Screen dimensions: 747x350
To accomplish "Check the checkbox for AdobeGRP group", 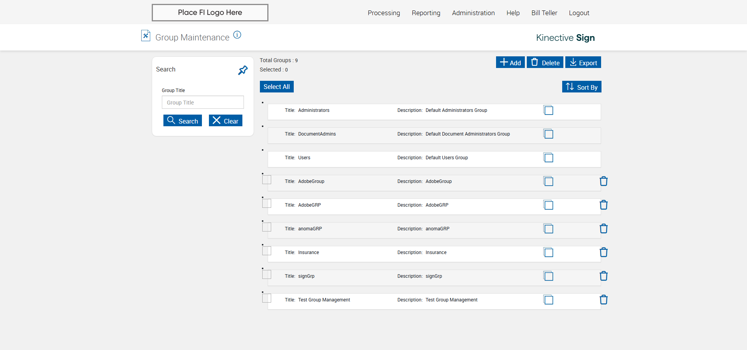I will [x=267, y=203].
